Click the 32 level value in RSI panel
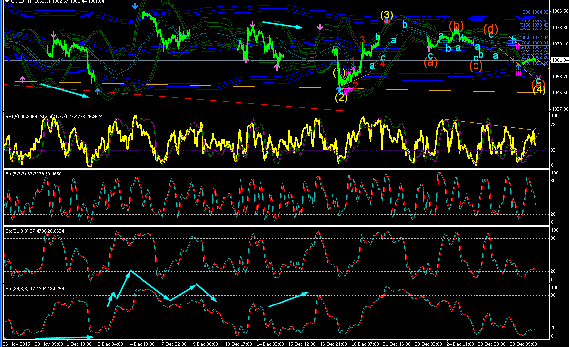The width and height of the screenshot is (569, 347). click(553, 150)
